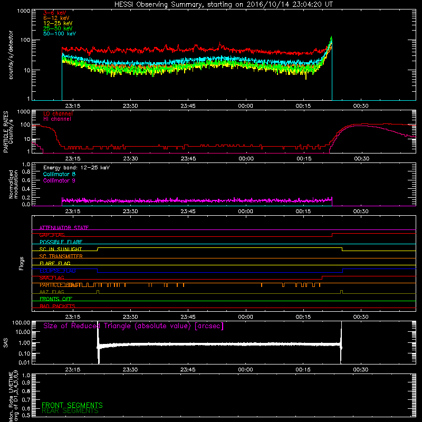Click the 0.7 tick on the LIVETIME axis

(x=26, y=400)
